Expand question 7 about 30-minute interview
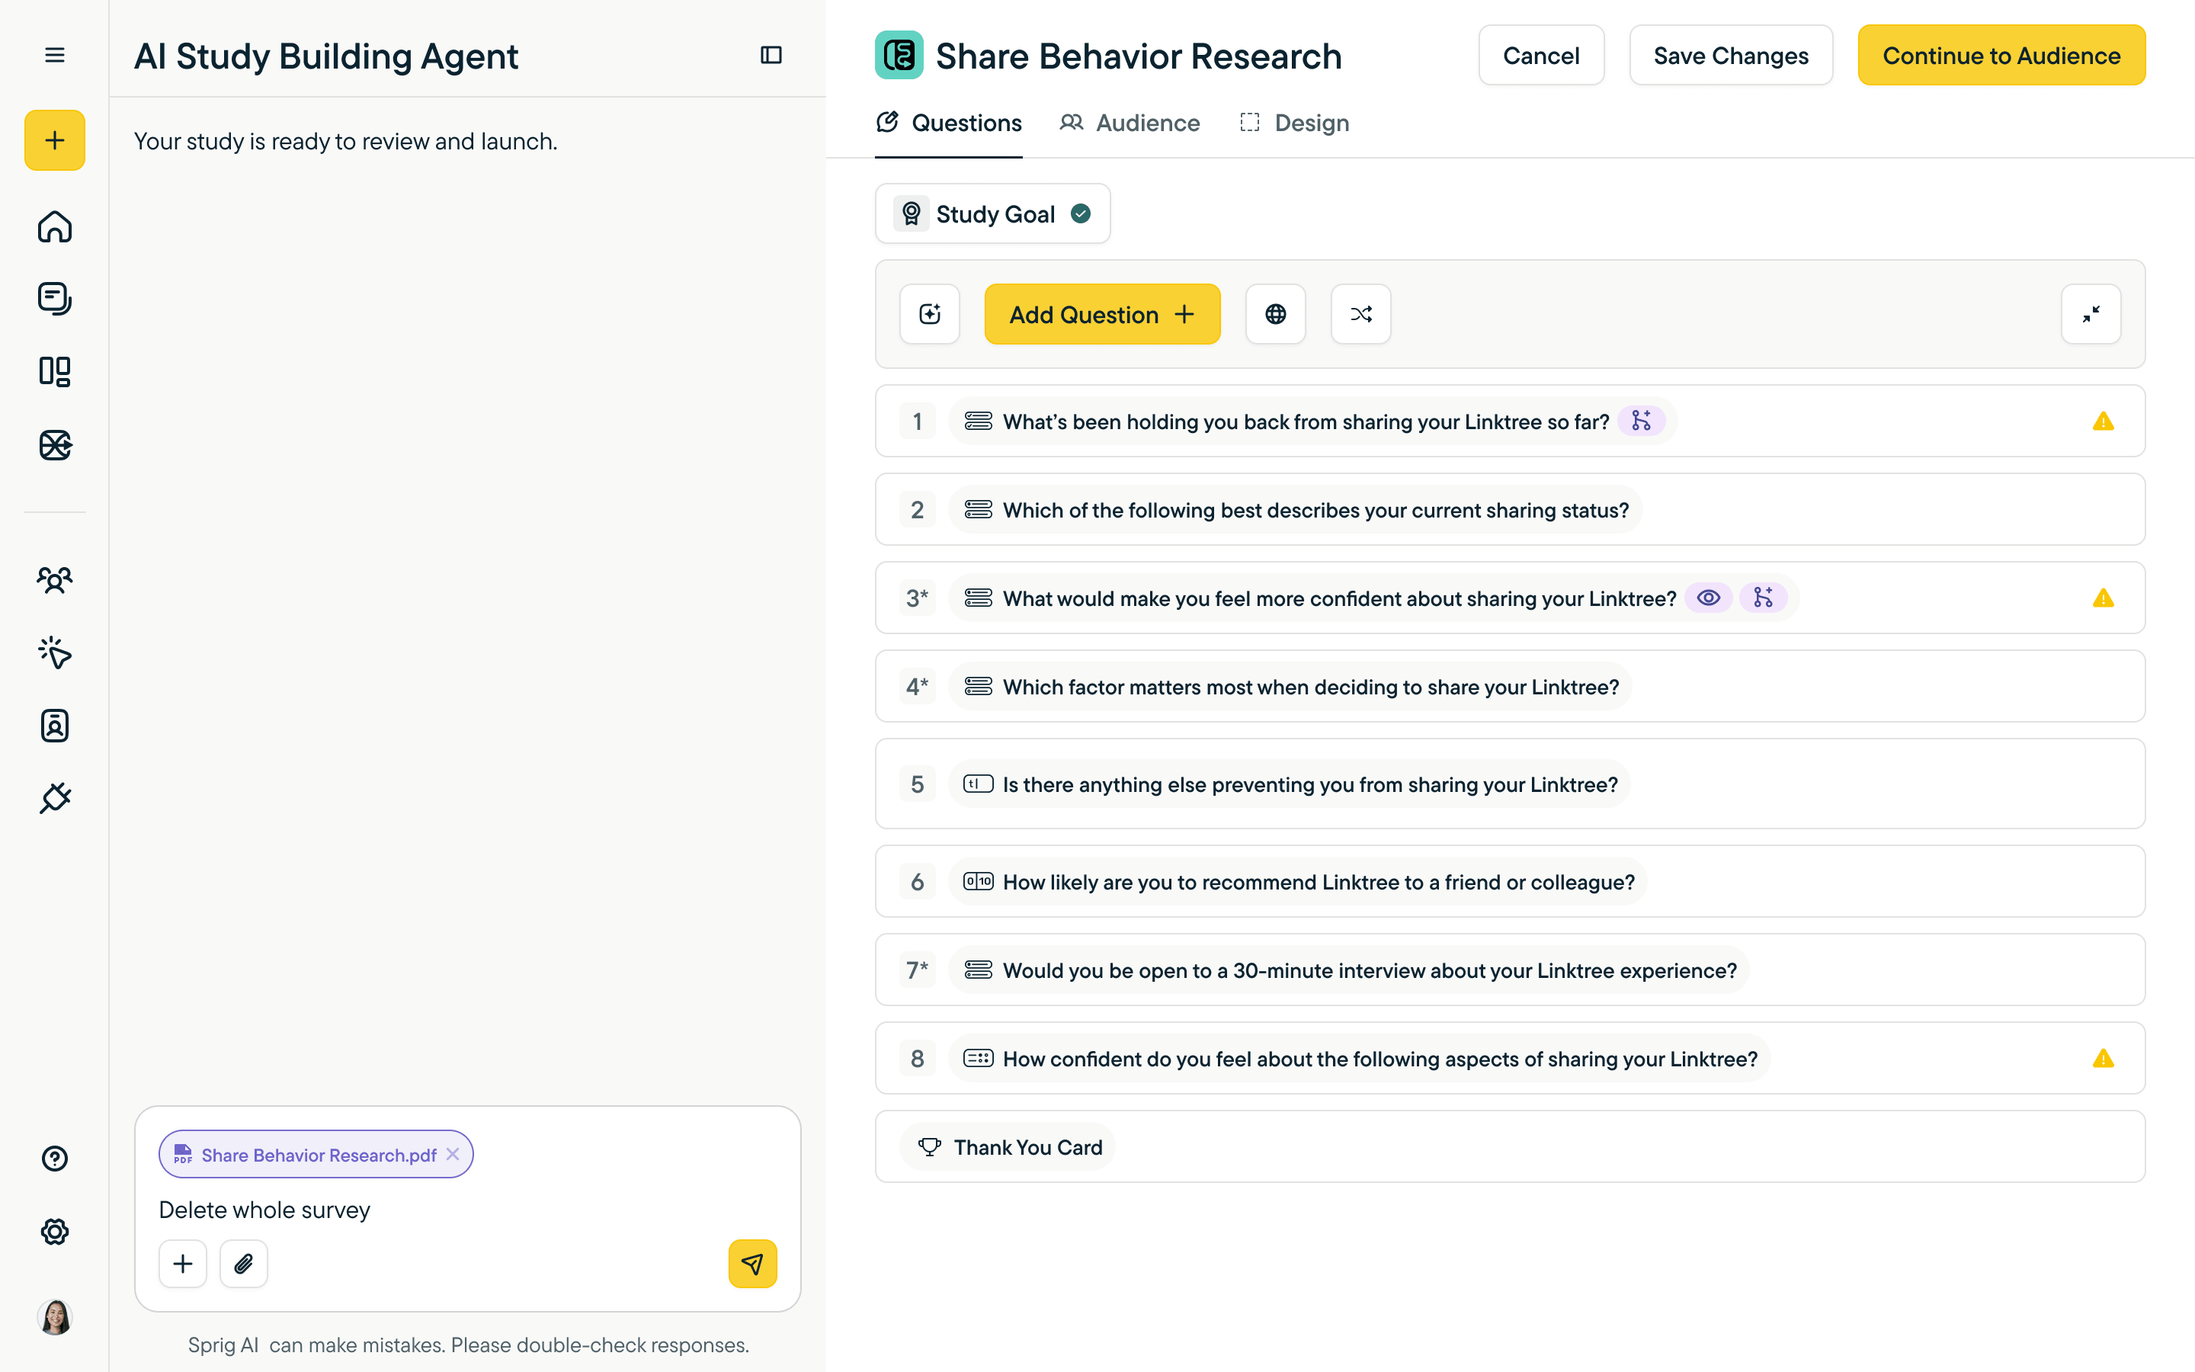The image size is (2195, 1372). tap(1509, 970)
